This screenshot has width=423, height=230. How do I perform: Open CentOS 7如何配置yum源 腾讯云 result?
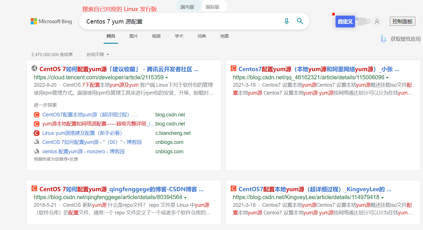(119, 69)
